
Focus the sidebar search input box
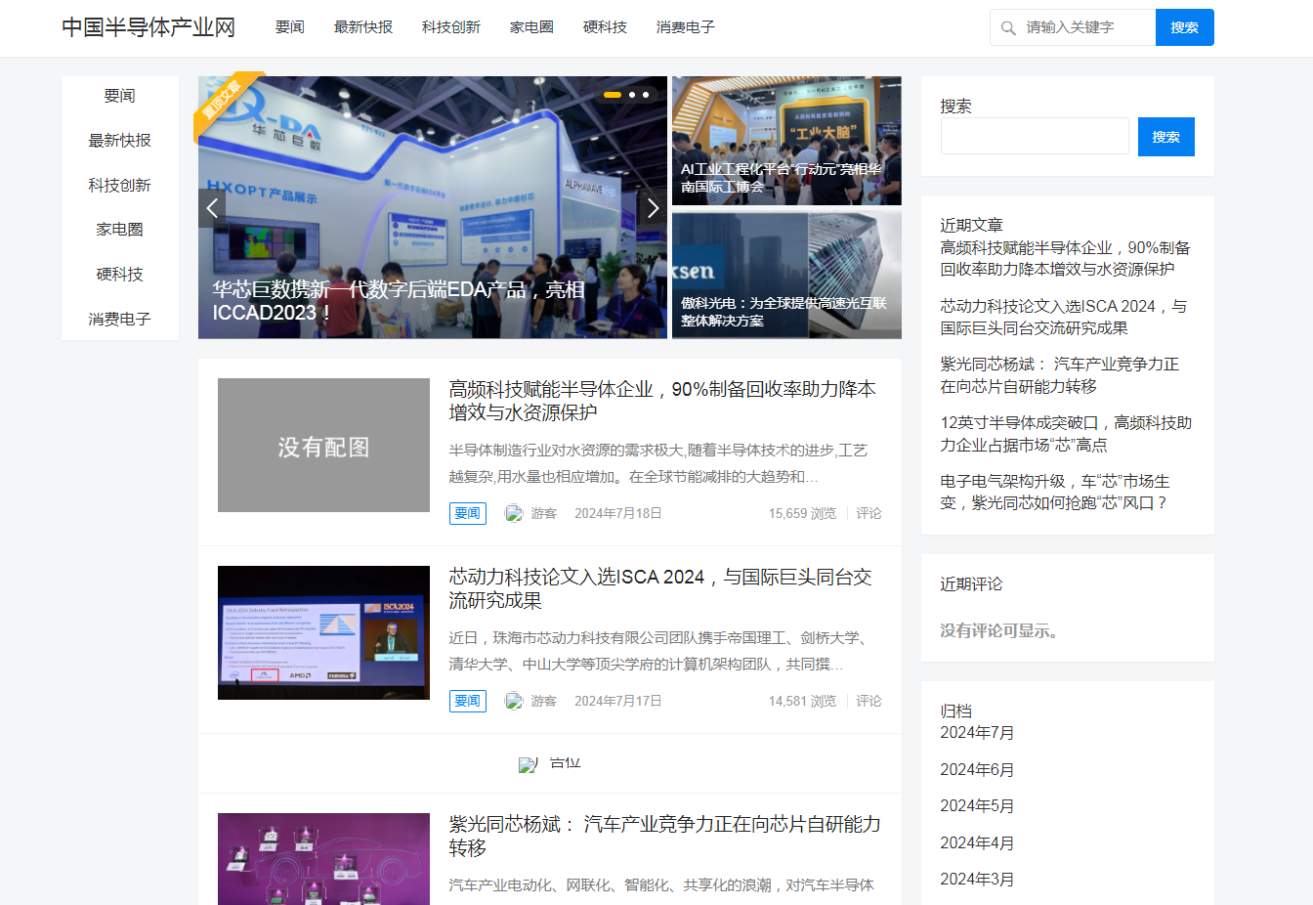point(1035,137)
